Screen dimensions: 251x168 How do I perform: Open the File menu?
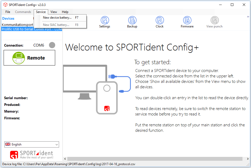[8, 12]
